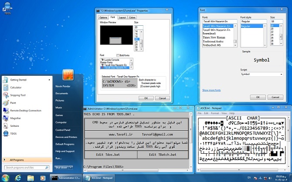Open the View menu in Notepad

pyautogui.click(x=224, y=113)
